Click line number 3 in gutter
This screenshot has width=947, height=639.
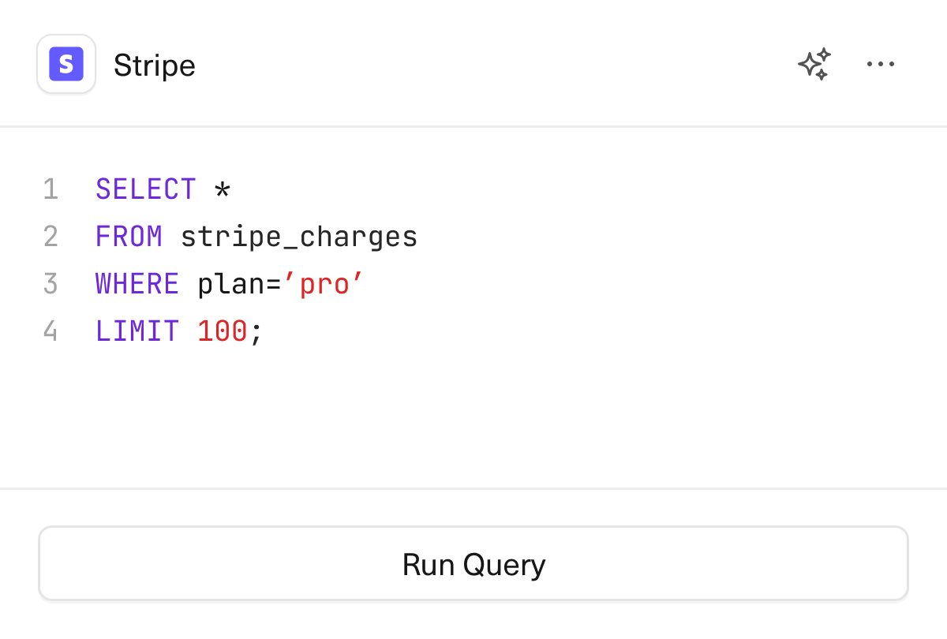51,284
